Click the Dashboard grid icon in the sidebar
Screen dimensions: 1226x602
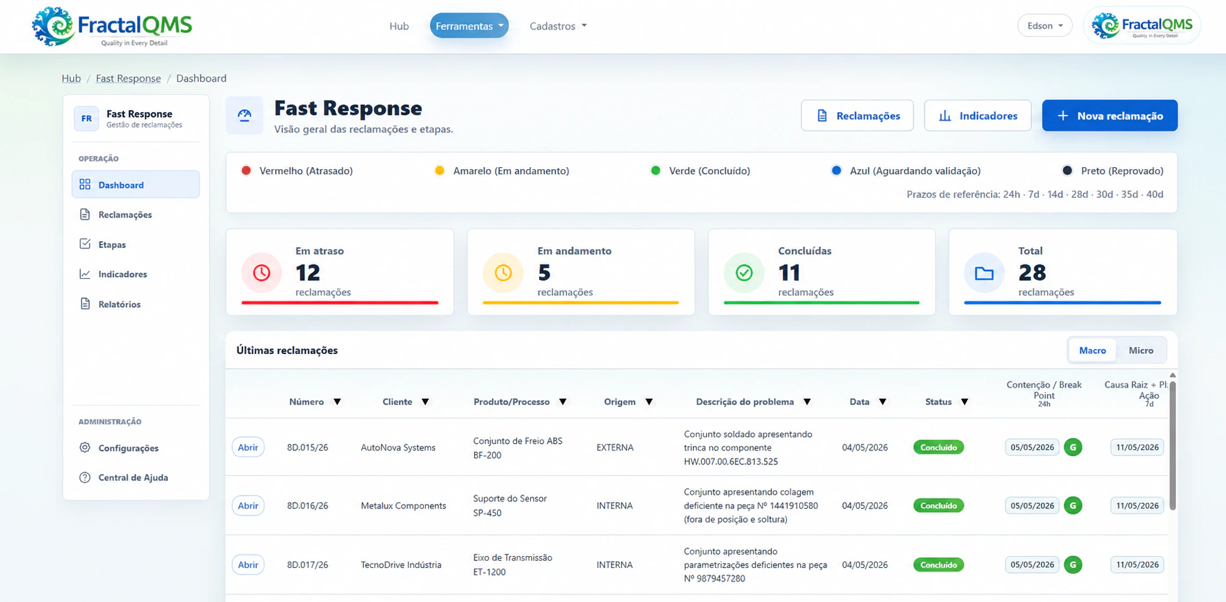pyautogui.click(x=85, y=184)
